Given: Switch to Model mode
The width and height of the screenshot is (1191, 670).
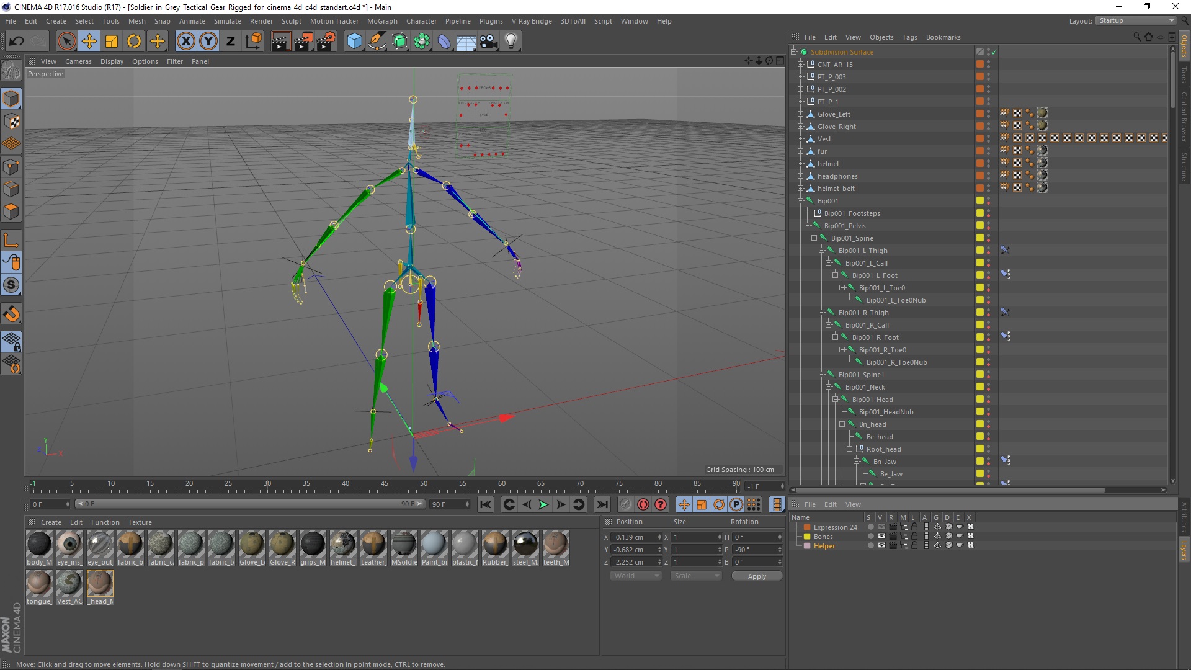Looking at the screenshot, I should 11,99.
